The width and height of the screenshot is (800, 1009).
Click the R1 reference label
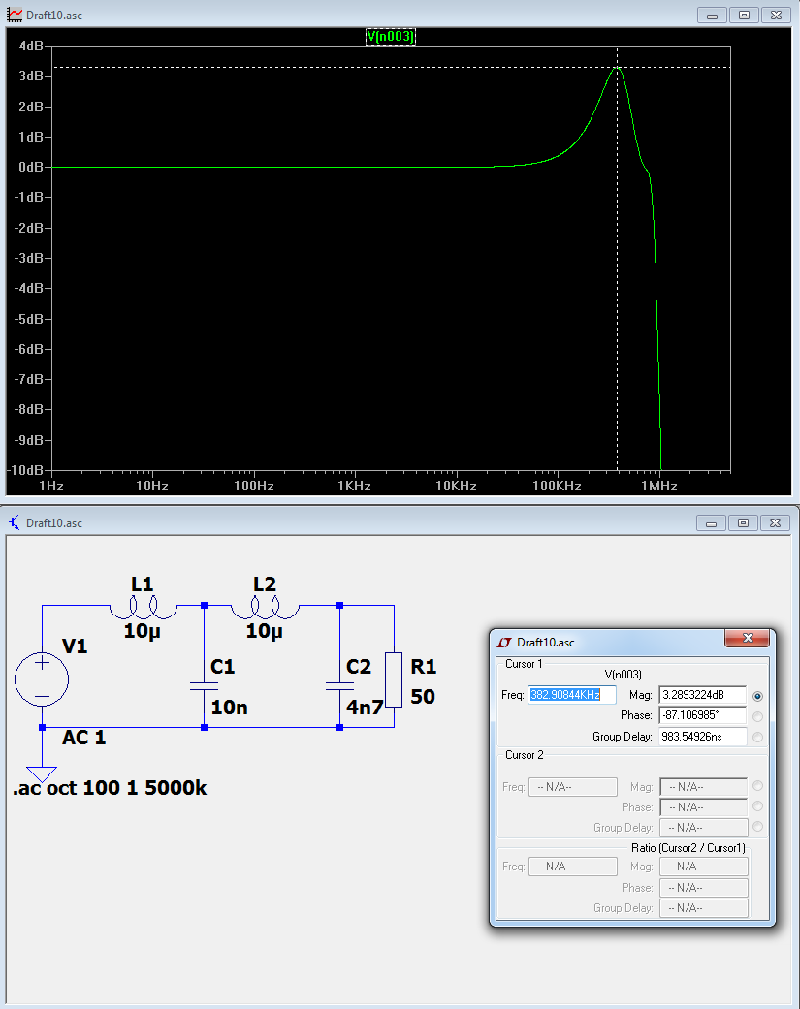point(424,667)
